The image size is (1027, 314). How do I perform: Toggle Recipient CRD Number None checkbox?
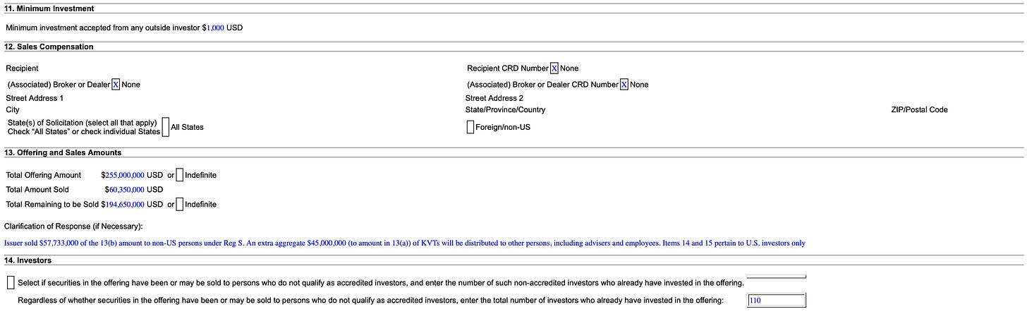pos(554,68)
